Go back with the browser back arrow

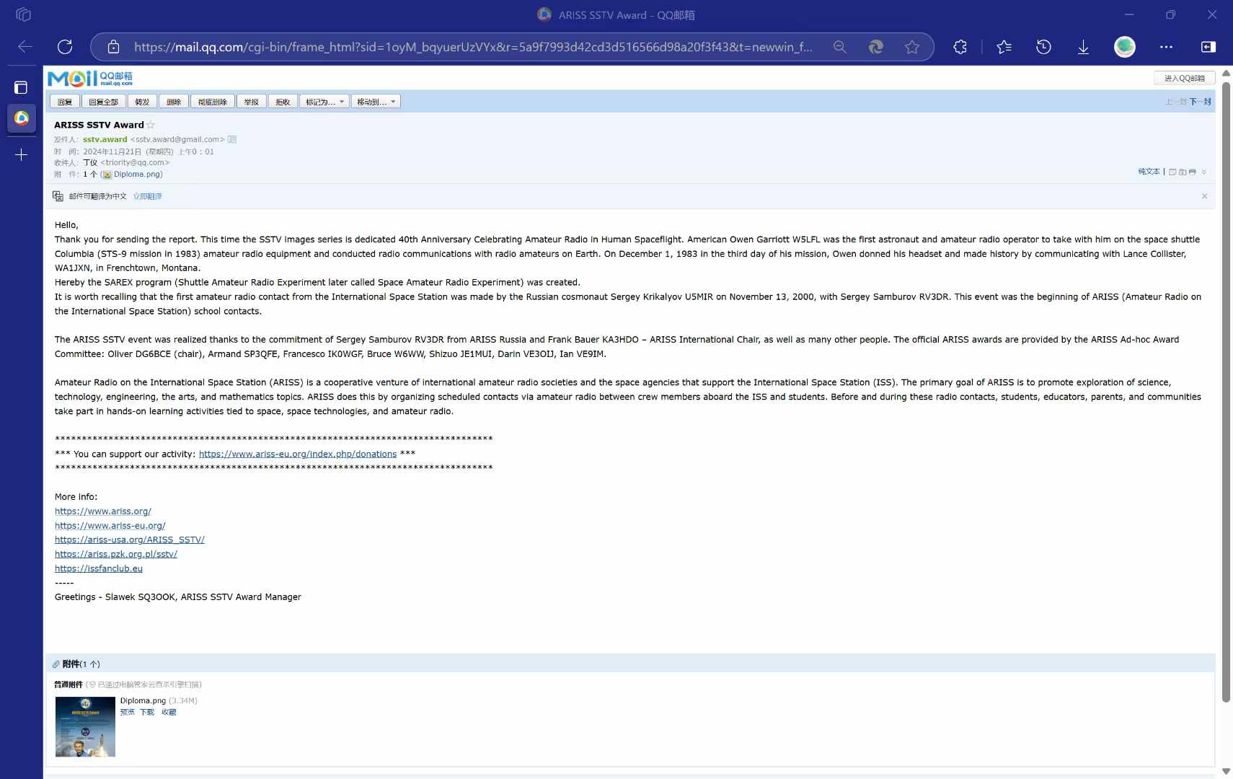coord(25,47)
